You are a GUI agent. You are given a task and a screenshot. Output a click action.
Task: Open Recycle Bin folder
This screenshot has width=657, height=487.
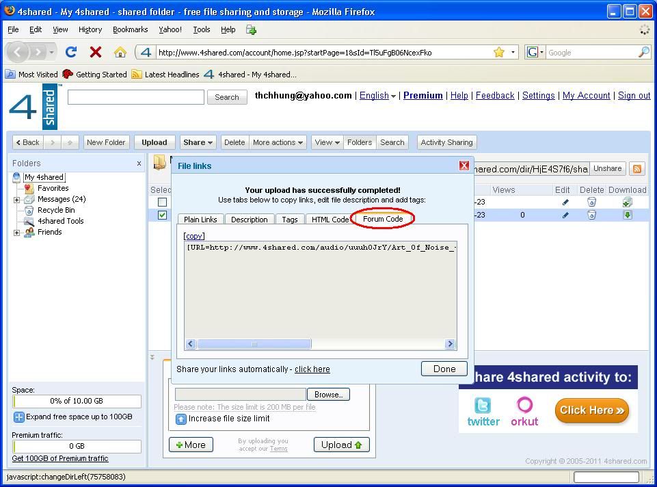[56, 210]
